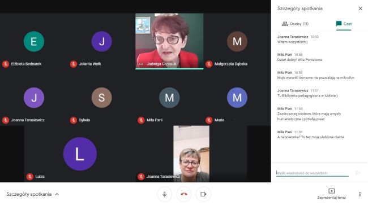Click muted mic icon beside Sylwia
368x206 pixels.
point(74,120)
